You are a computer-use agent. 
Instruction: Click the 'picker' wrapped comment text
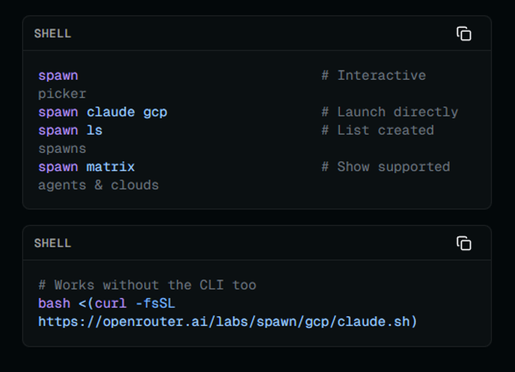[x=62, y=94]
